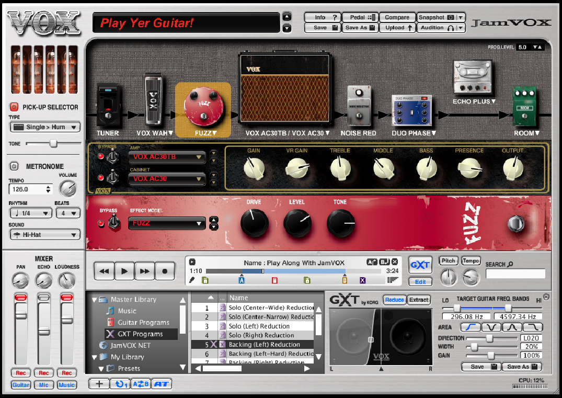The image size is (562, 398).
Task: Open the metronome SOUND Hi-Hat dropdown
Action: point(45,235)
